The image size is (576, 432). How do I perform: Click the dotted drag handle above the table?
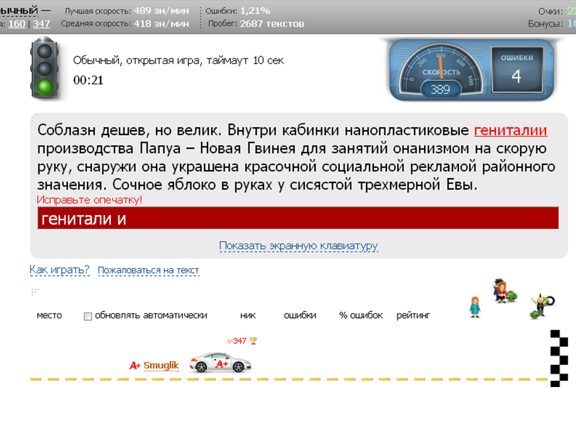35,292
